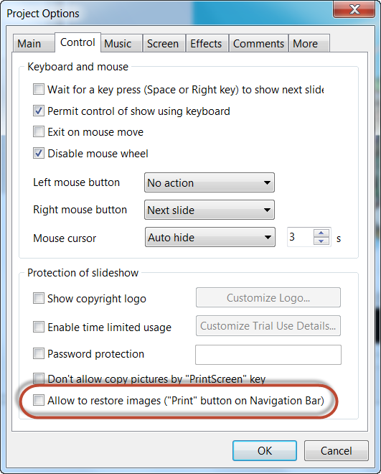Enable Wait for a key press checkbox
Image resolution: width=381 pixels, height=474 pixels.
[39, 89]
